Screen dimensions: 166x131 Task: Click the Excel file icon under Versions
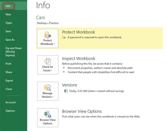[x=66, y=91]
